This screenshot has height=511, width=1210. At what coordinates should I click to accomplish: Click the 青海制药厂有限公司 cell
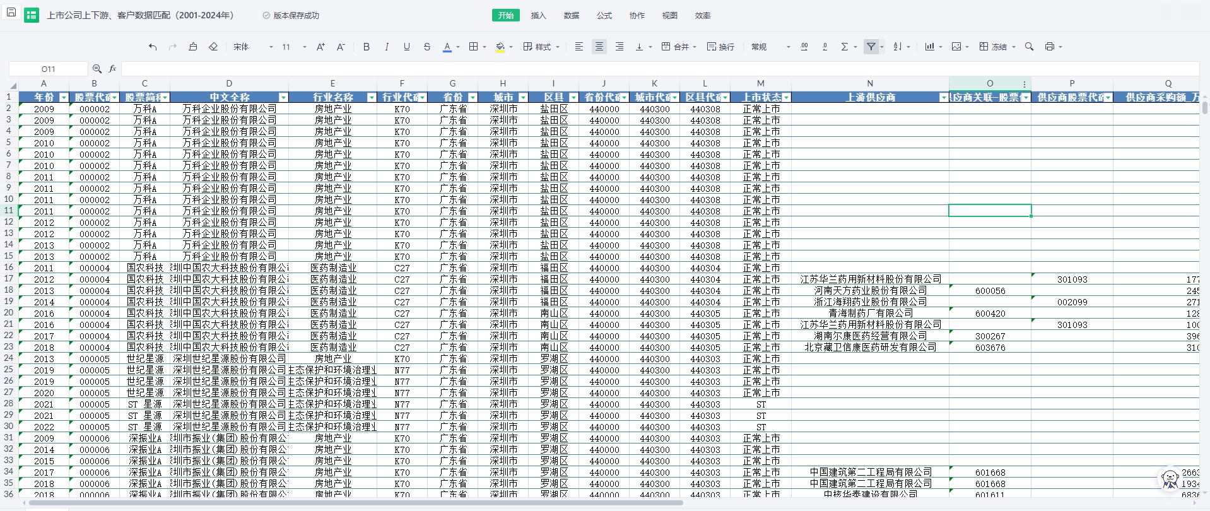point(871,313)
